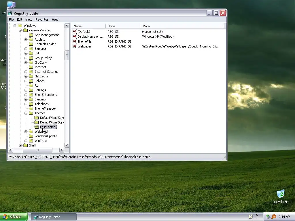
Task: Click the tree scroll down arrow
Action: [x=67, y=145]
